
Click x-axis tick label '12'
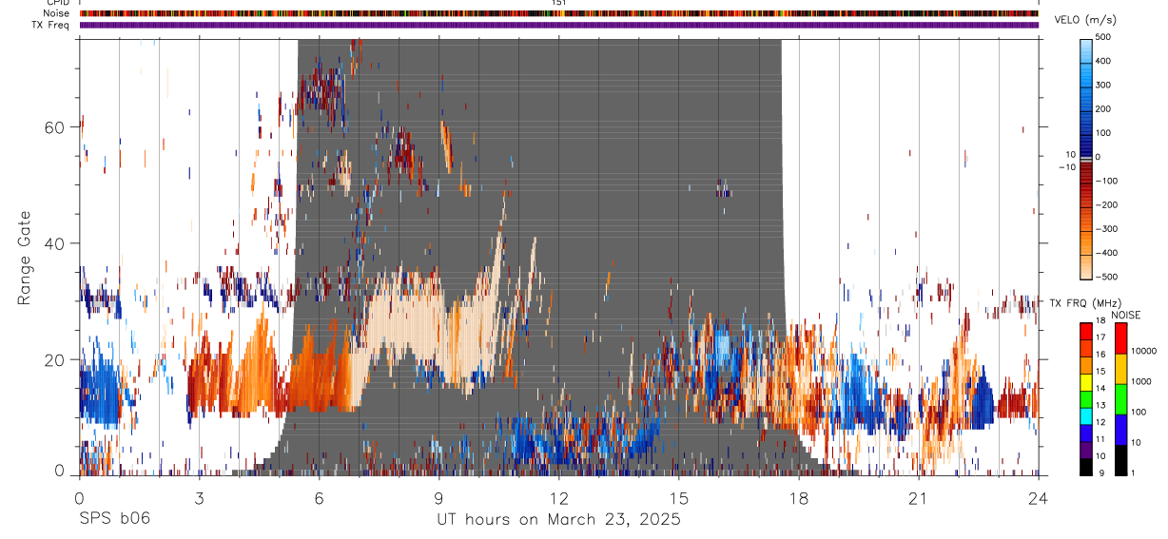[x=558, y=498]
